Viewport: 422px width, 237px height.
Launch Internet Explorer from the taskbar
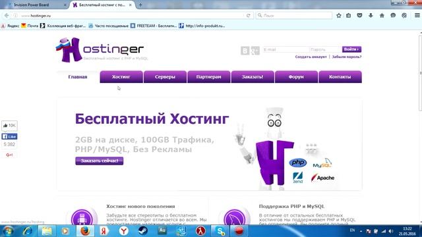tap(28, 231)
